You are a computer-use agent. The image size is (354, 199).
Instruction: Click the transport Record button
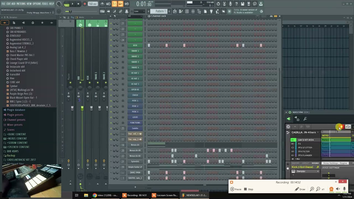pos(85,4)
